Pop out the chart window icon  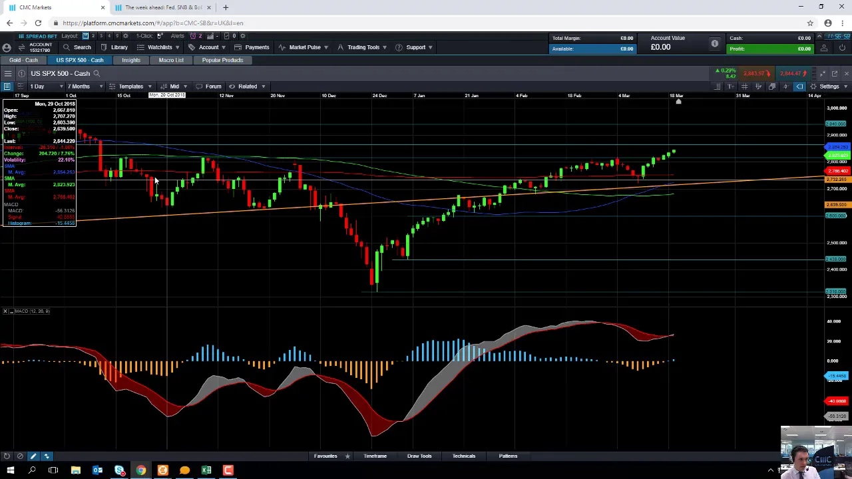click(x=835, y=73)
